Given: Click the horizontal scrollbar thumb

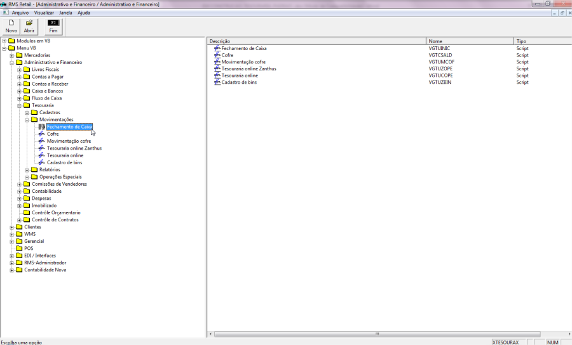Looking at the screenshot, I should point(377,334).
